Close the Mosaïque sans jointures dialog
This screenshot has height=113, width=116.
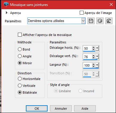111,4
